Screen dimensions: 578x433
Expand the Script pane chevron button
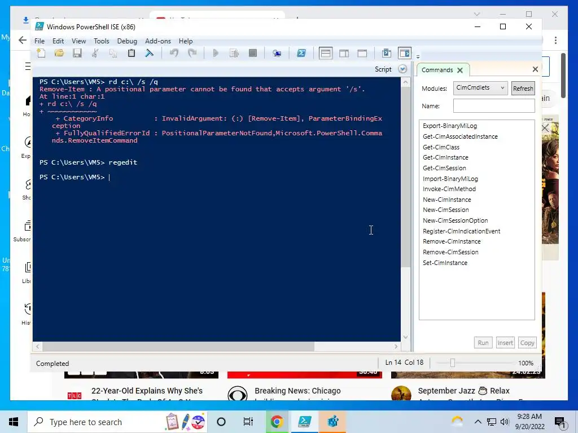click(x=402, y=69)
